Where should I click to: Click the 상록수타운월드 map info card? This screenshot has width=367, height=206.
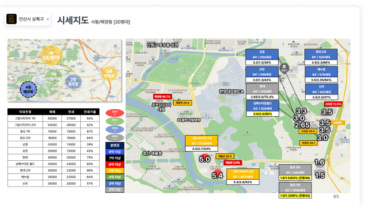263,108
